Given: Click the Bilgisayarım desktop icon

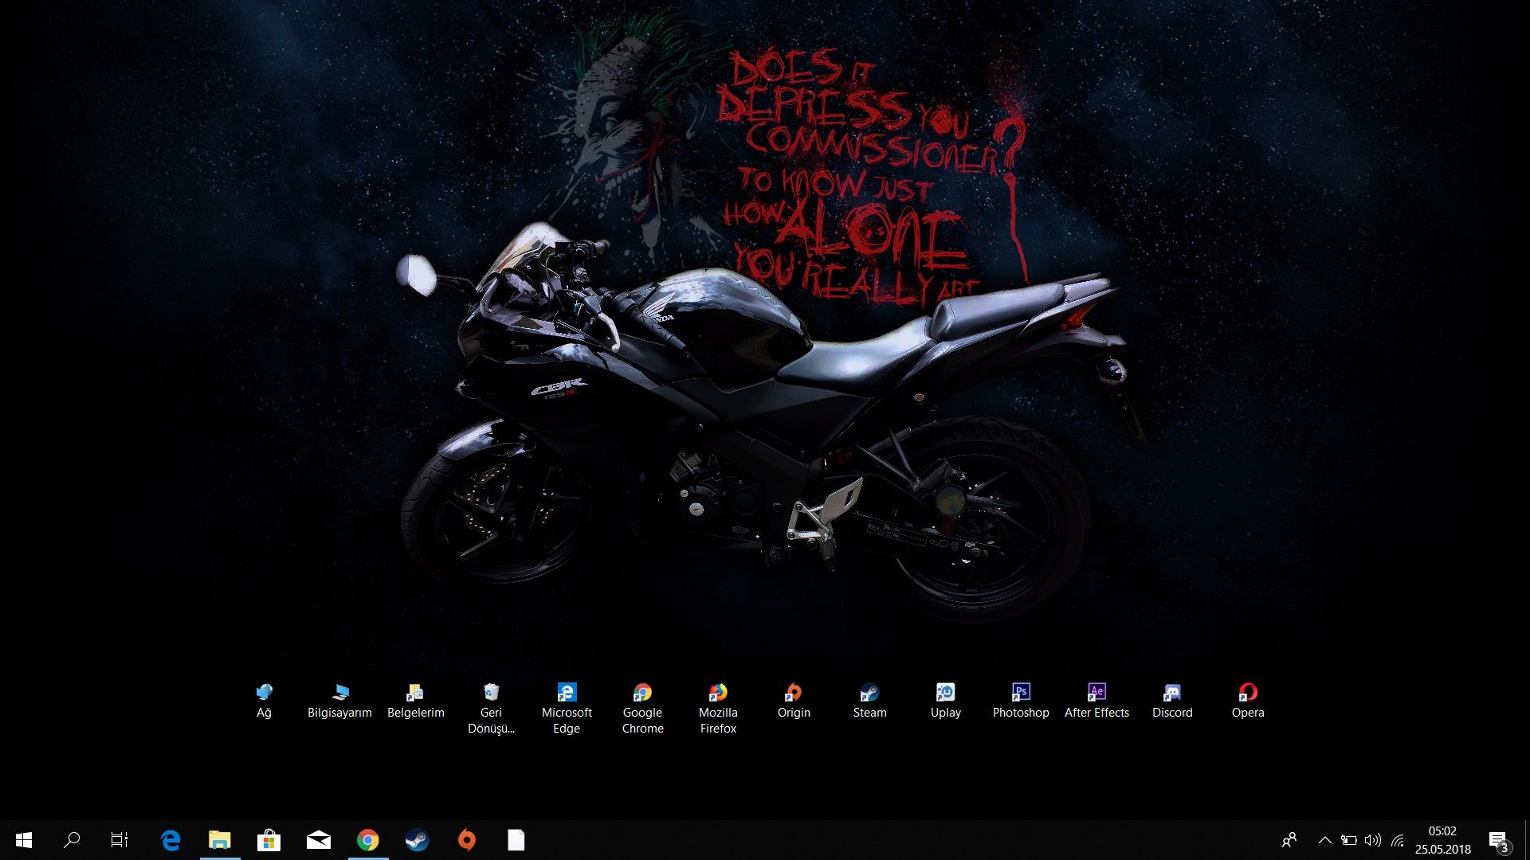Looking at the screenshot, I should tap(340, 693).
